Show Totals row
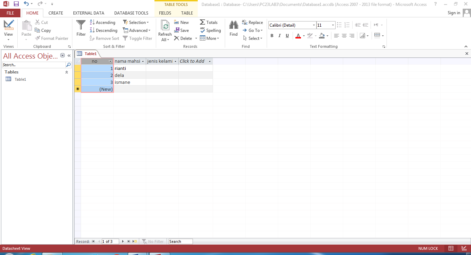471x255 pixels. [x=209, y=23]
